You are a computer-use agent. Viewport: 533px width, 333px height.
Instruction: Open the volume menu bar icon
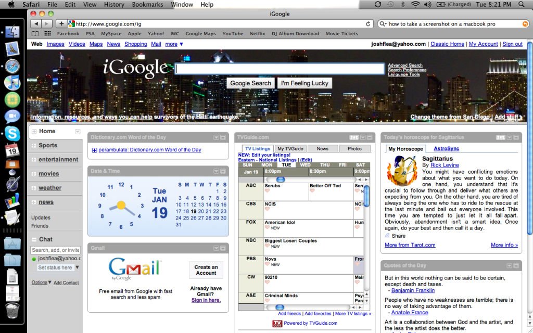pyautogui.click(x=428, y=4)
